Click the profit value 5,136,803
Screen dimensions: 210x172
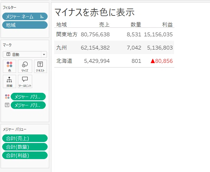pos(160,48)
